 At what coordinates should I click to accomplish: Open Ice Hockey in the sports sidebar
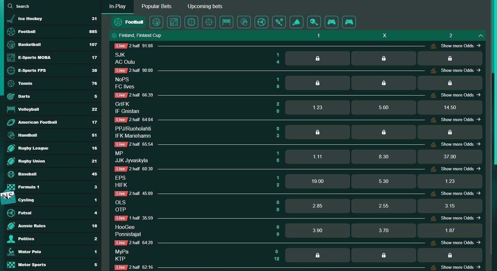point(52,19)
